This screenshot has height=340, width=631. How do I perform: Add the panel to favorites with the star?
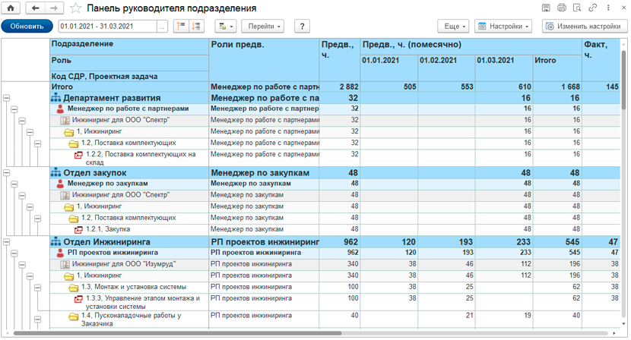pos(75,8)
